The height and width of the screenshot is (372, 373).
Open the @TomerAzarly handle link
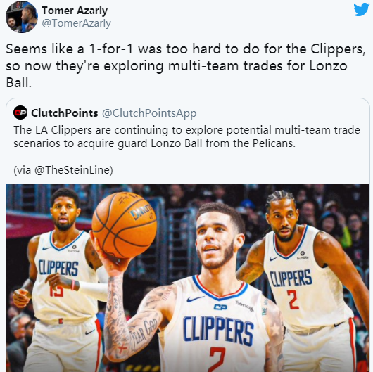tap(76, 23)
